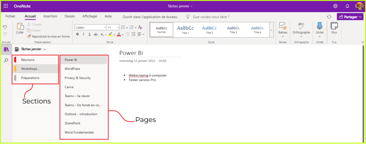Open the Canva page
This screenshot has width=366, height=144.
click(84, 87)
